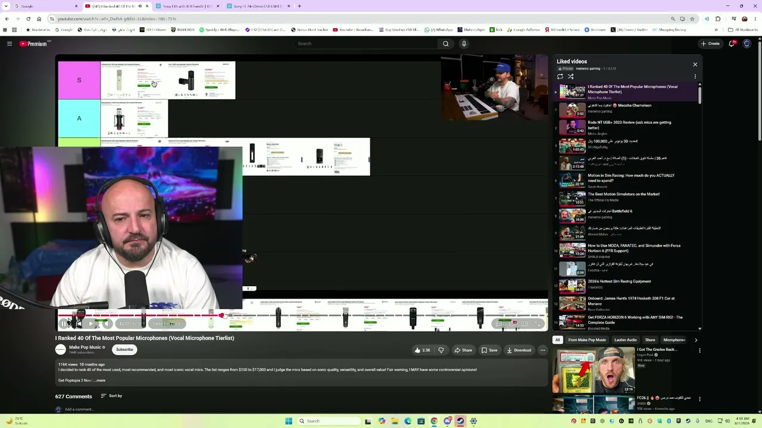
Task: Open the Create button menu
Action: click(710, 43)
